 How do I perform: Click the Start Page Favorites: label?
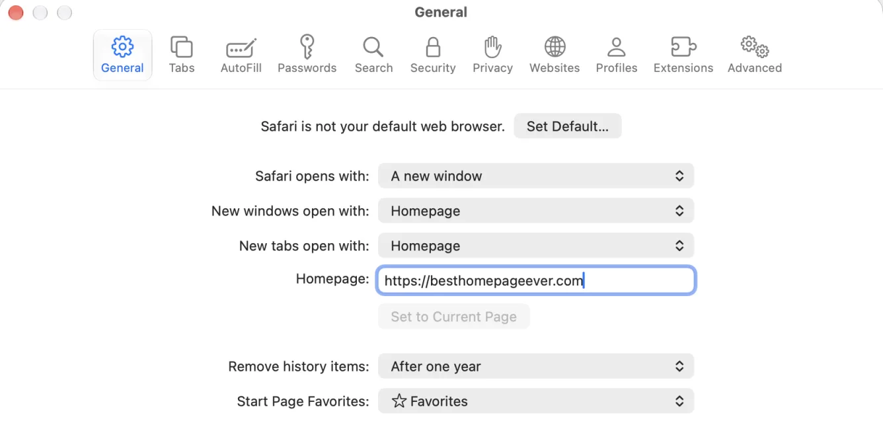(303, 401)
